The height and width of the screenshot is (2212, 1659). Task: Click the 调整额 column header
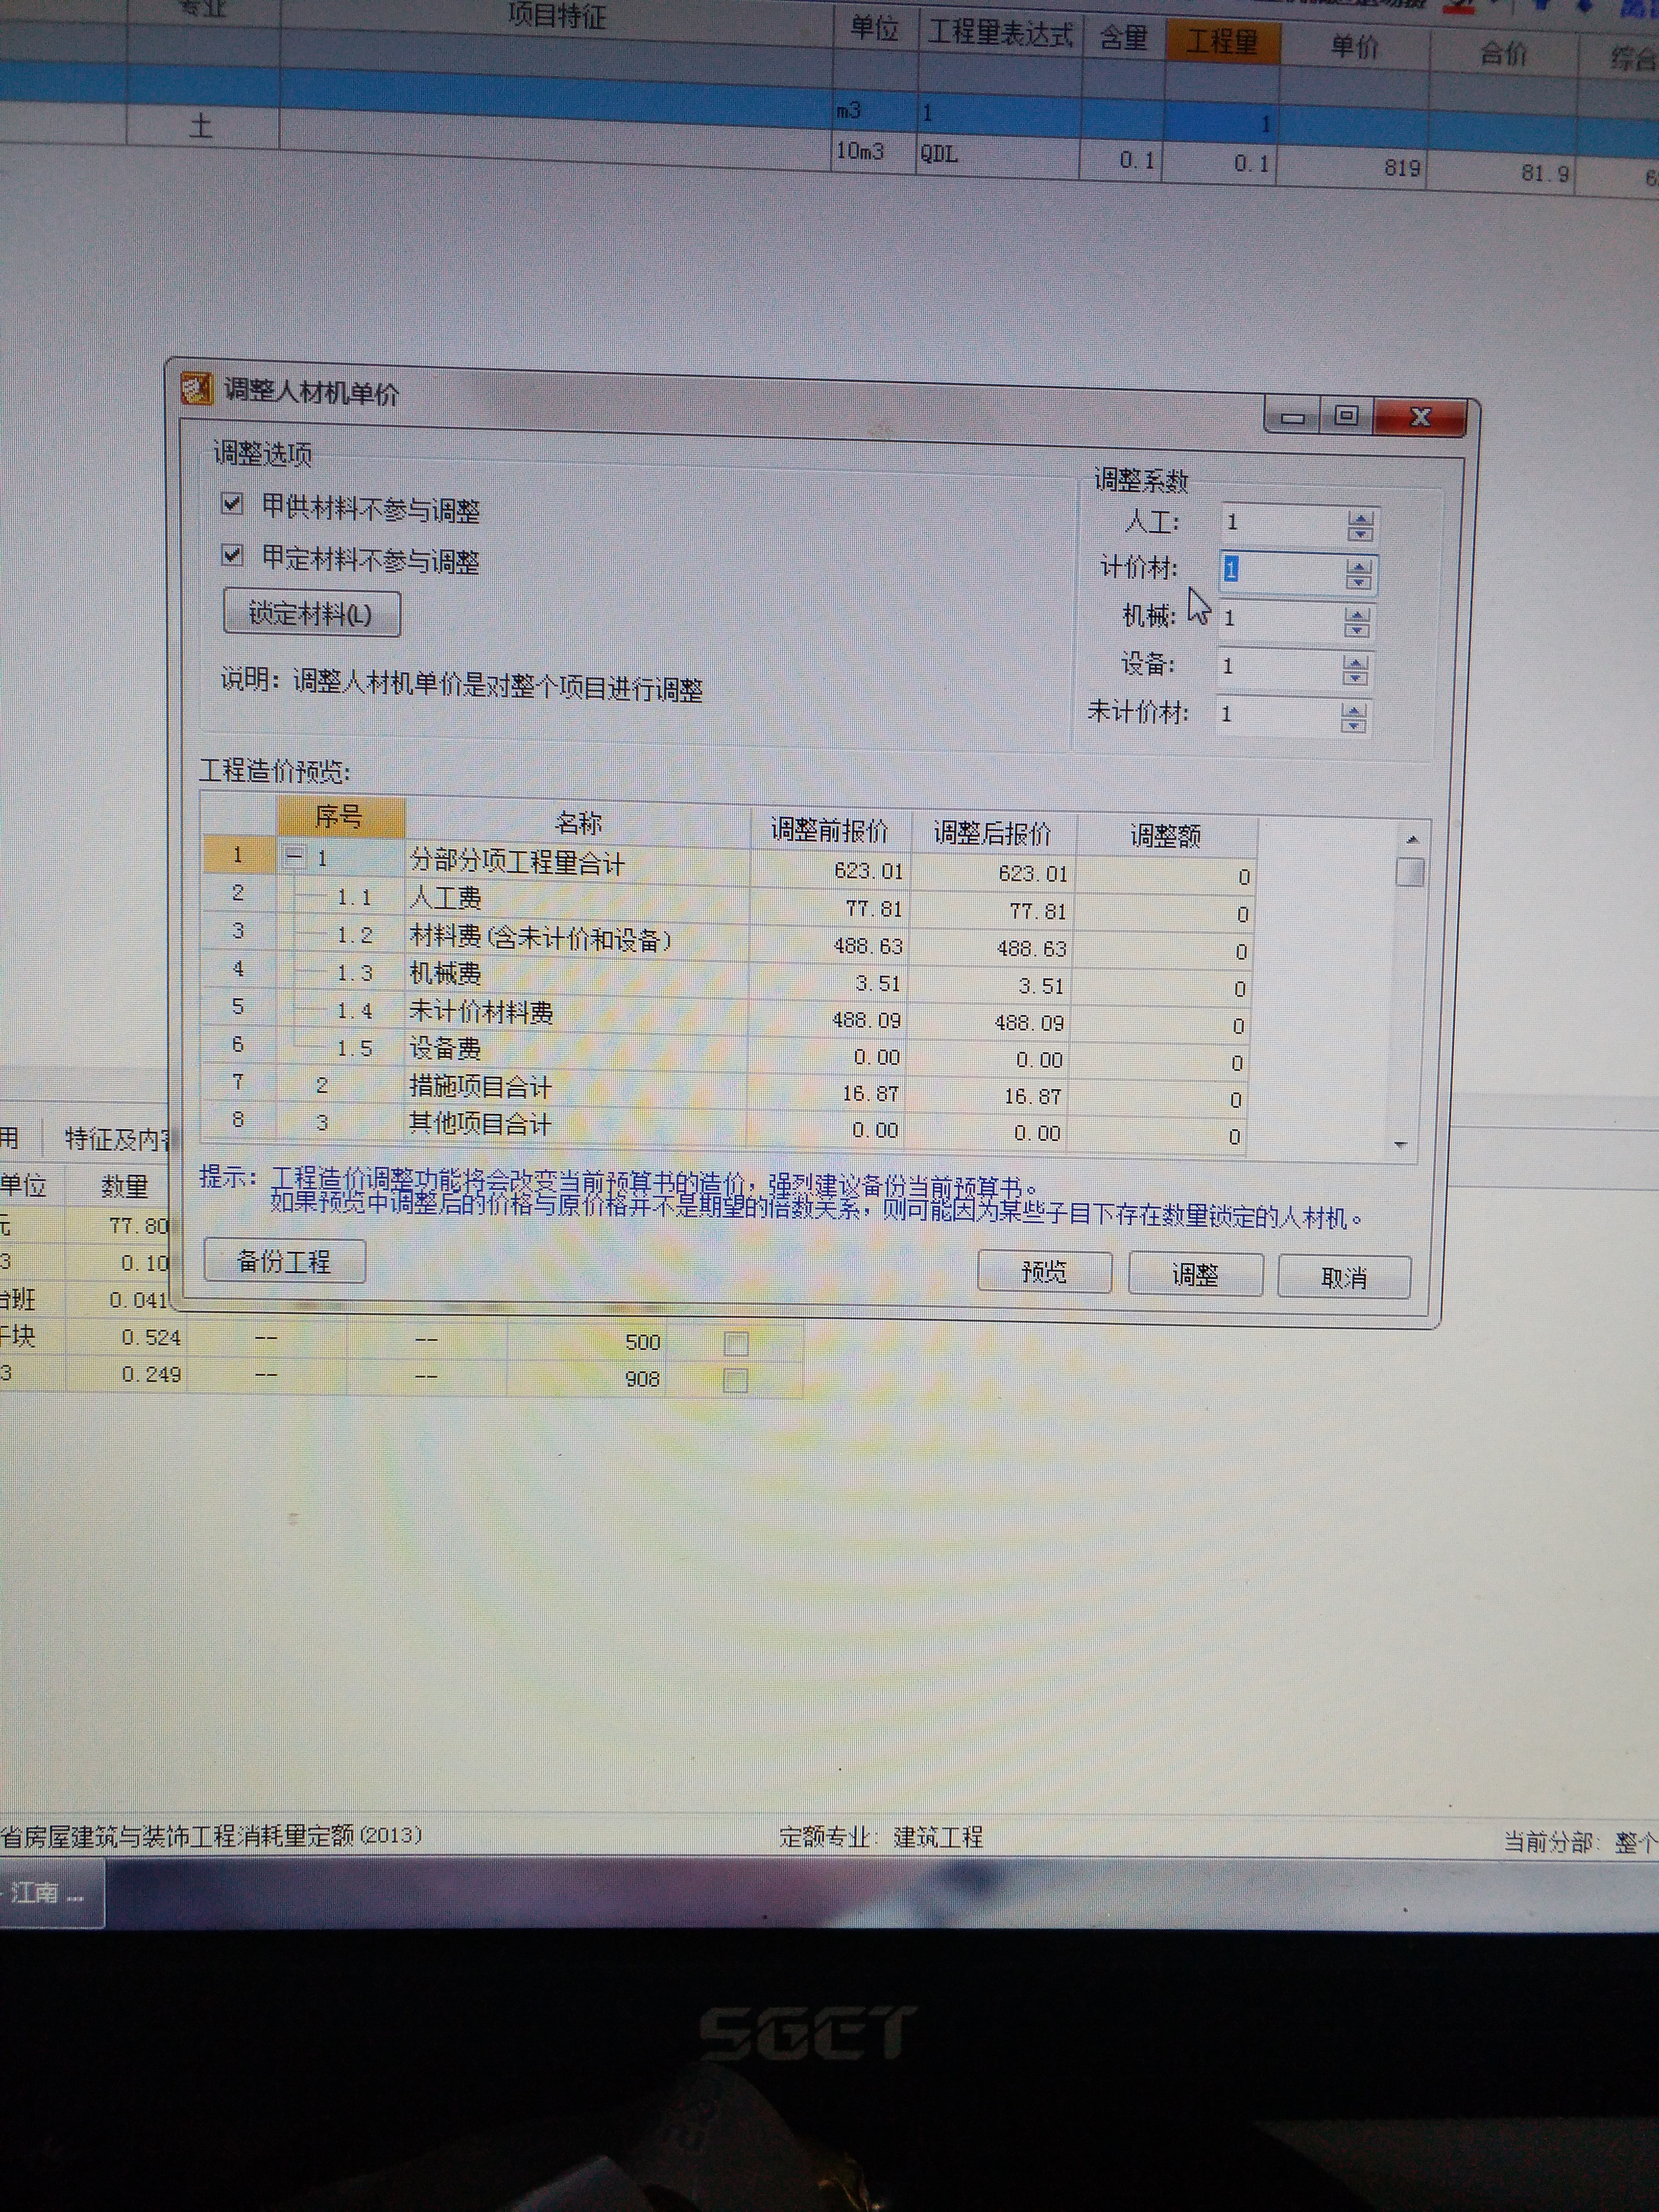[x=1166, y=836]
